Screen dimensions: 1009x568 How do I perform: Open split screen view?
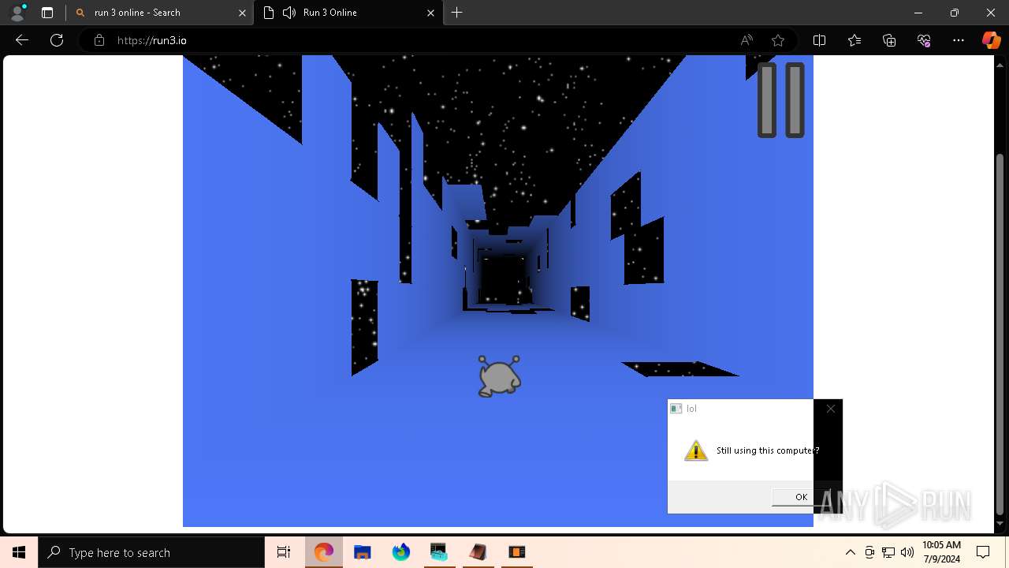[x=819, y=40]
